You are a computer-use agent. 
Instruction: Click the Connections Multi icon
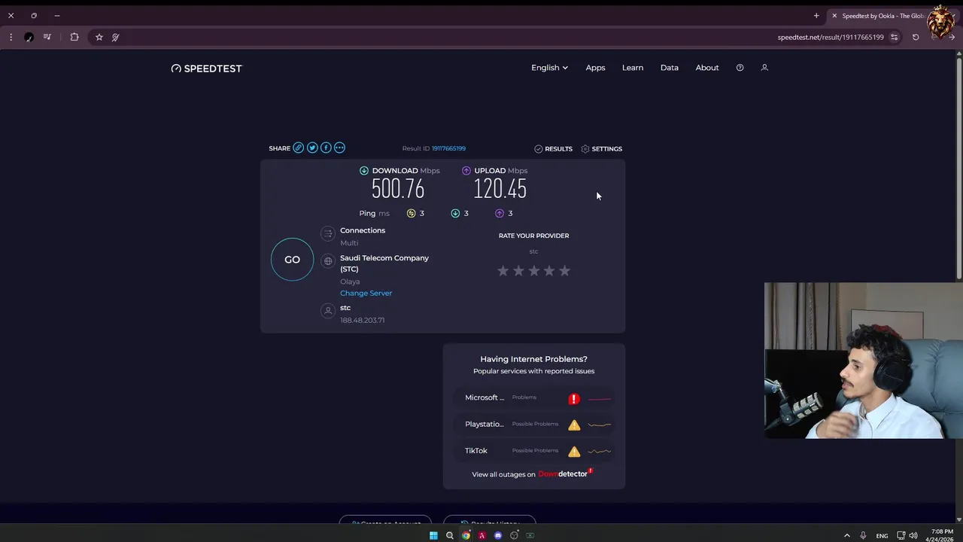pos(327,234)
